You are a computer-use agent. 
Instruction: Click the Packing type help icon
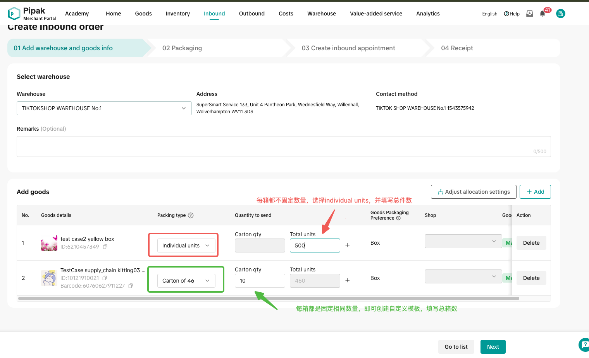[191, 215]
